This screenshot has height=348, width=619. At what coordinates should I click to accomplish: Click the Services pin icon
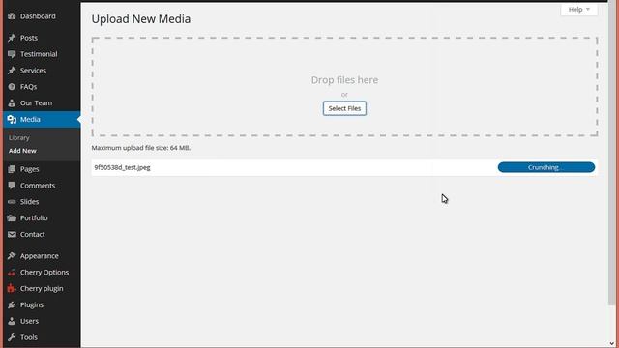tap(12, 71)
